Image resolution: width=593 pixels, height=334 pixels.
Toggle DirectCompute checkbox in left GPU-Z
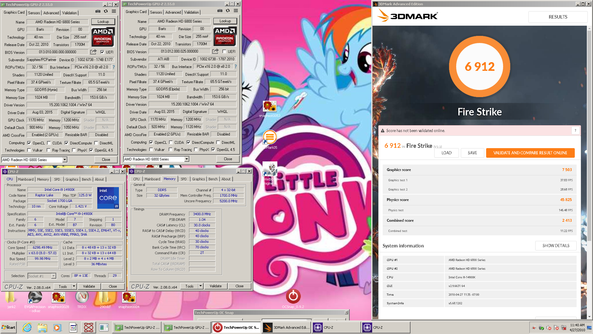tap(66, 143)
